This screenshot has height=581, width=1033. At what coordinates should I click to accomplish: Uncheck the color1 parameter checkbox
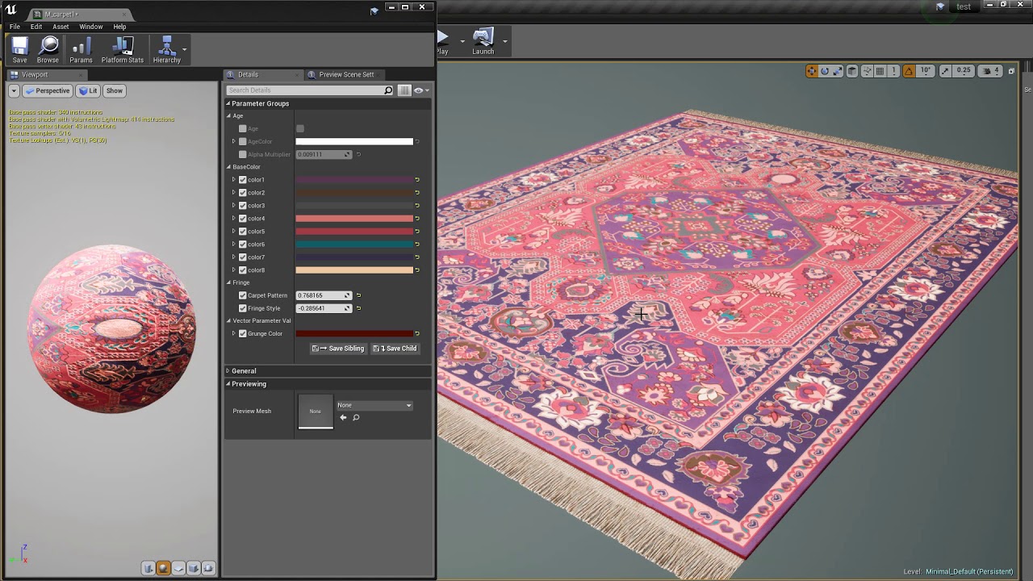pyautogui.click(x=242, y=180)
